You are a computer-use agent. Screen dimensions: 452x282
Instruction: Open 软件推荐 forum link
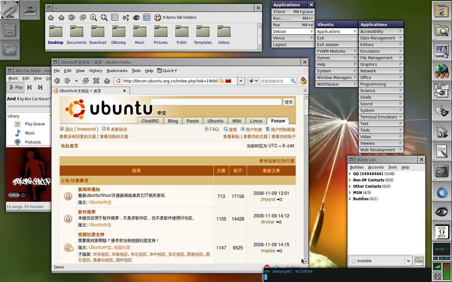(x=87, y=212)
